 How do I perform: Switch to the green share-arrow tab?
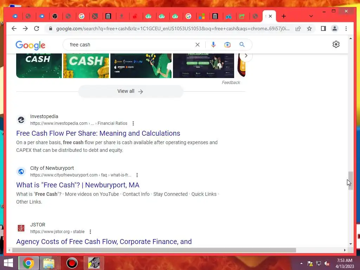[242, 16]
